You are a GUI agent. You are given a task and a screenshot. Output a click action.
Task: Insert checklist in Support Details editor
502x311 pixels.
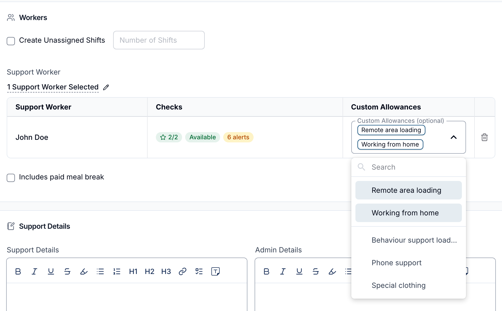(199, 271)
